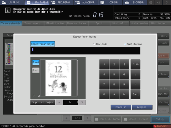Select the Post. back side toggle
The image size is (171, 128).
[36, 70]
